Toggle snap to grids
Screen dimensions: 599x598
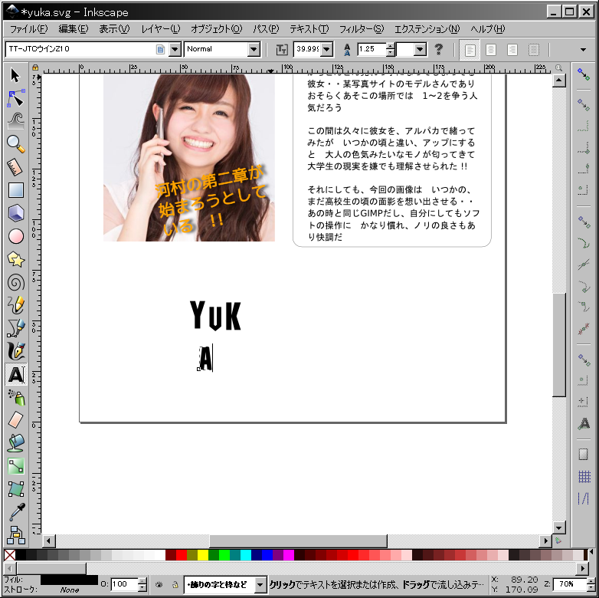(584, 476)
